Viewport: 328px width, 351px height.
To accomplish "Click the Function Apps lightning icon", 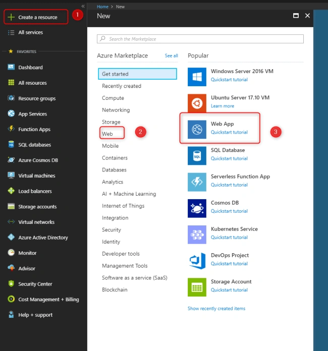I will coord(11,129).
